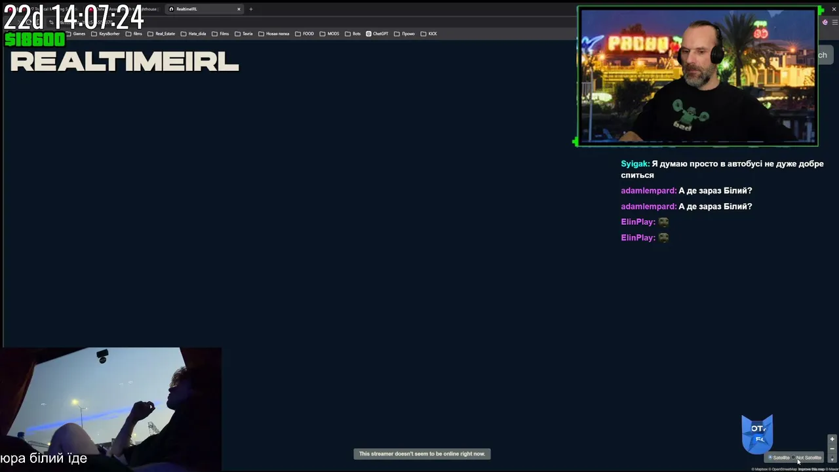Open the browser hamburger menu
This screenshot has height=472, width=839.
click(834, 22)
